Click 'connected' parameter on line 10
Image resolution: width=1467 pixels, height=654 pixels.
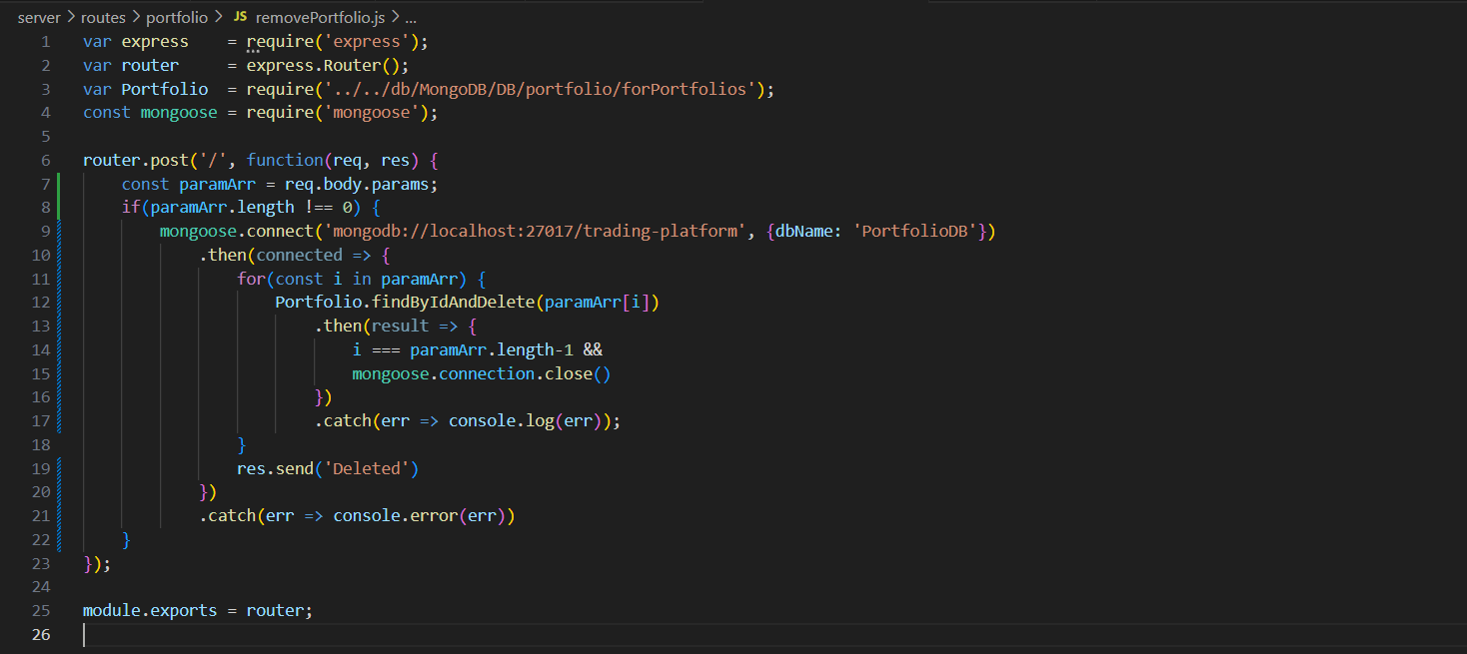pos(299,255)
